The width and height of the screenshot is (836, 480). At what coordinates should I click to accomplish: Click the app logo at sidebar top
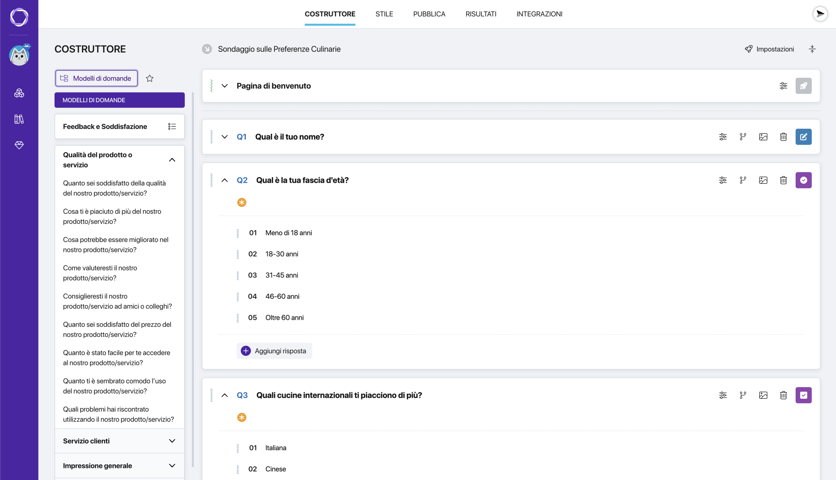(x=19, y=17)
